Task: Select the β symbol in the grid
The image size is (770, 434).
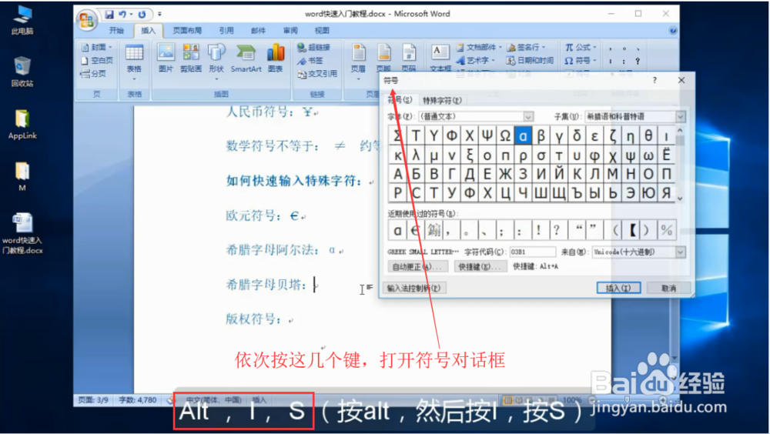Action: coord(541,135)
